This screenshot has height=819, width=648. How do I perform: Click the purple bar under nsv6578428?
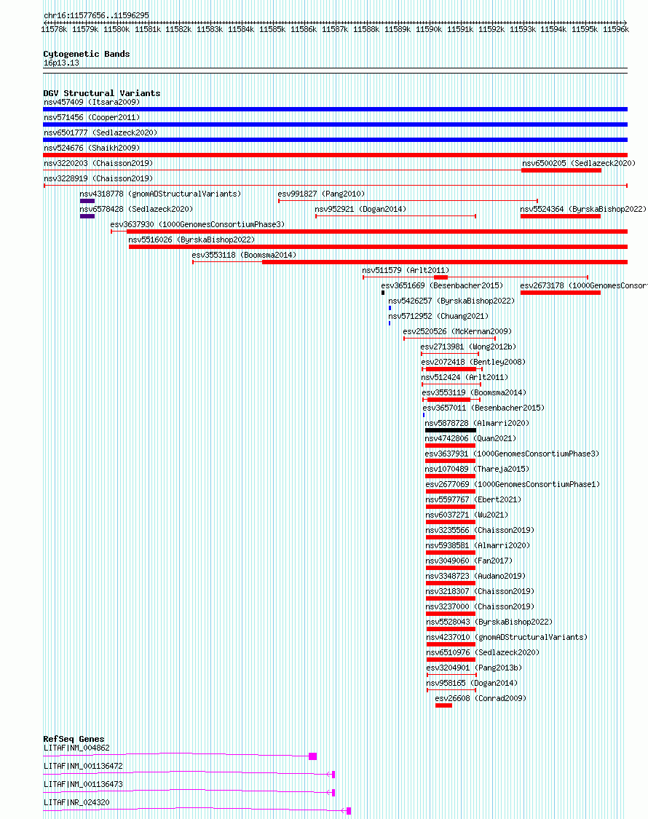pyautogui.click(x=87, y=216)
